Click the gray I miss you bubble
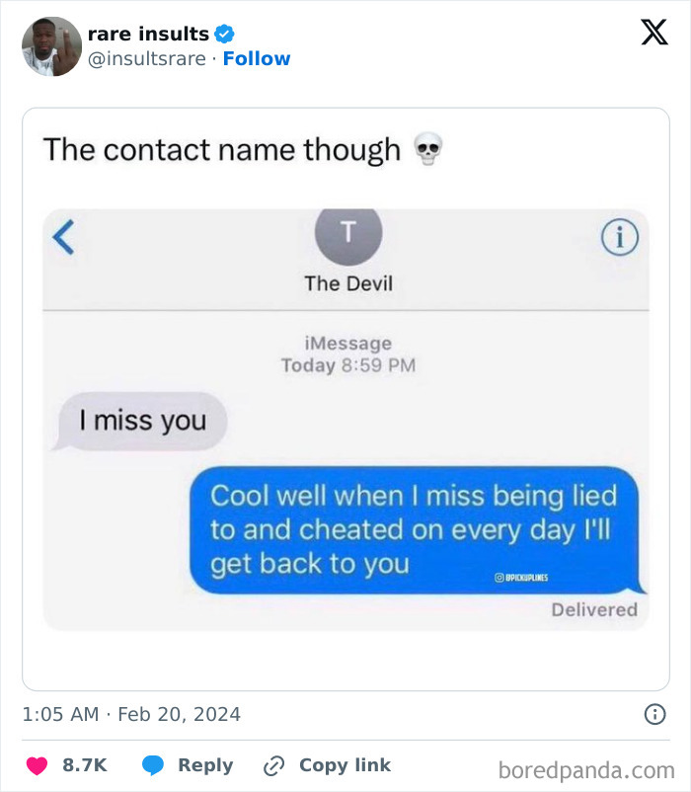This screenshot has height=792, width=691. click(x=139, y=422)
